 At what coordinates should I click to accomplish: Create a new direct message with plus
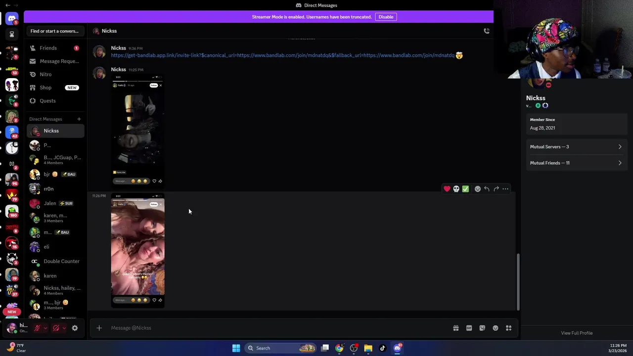click(x=79, y=119)
